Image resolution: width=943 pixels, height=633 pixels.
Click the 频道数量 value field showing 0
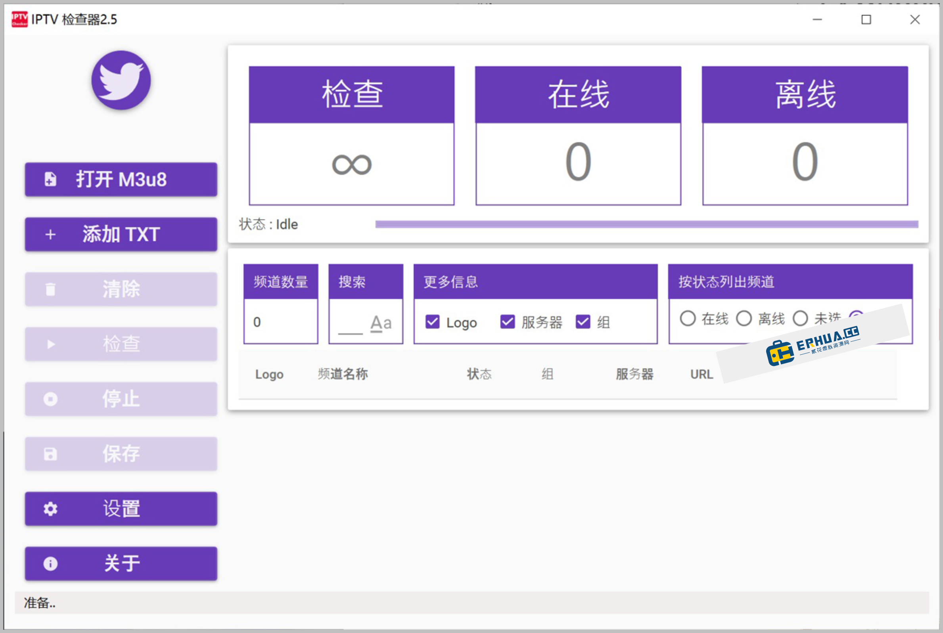(x=281, y=322)
